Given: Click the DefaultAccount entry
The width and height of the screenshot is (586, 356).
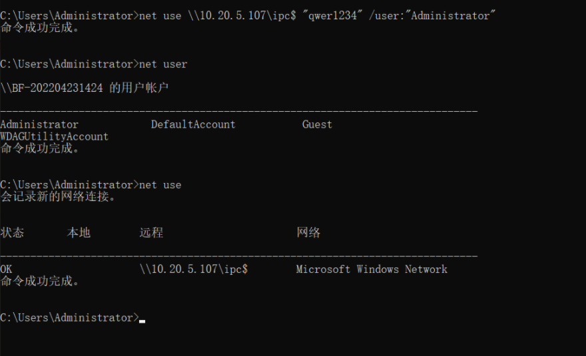Looking at the screenshot, I should click(193, 124).
